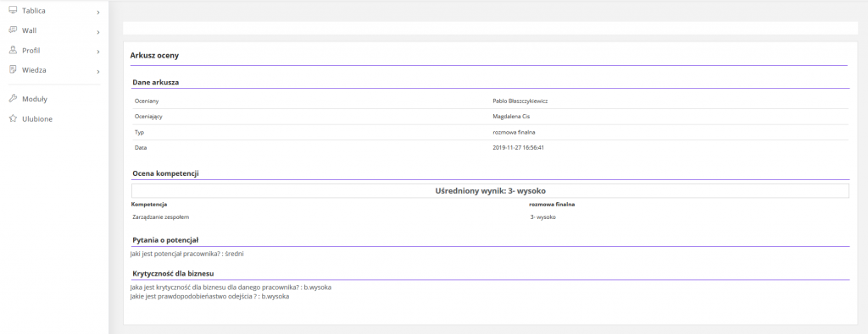Open the Wiedza menu item
This screenshot has width=868, height=334.
(54, 71)
